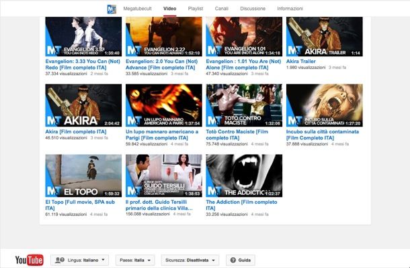Open the El Topo thumbnail
The height and width of the screenshot is (268, 410).
click(83, 176)
